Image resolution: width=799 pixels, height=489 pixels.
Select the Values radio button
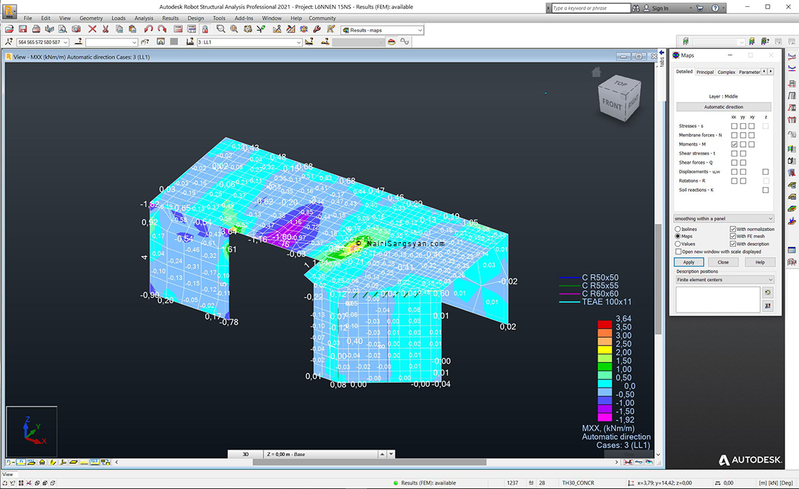coord(678,244)
